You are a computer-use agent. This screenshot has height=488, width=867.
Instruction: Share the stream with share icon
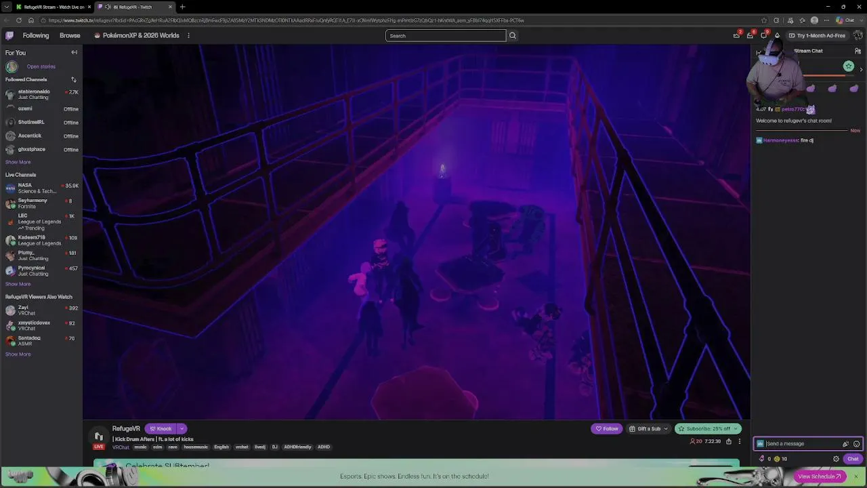coord(729,441)
